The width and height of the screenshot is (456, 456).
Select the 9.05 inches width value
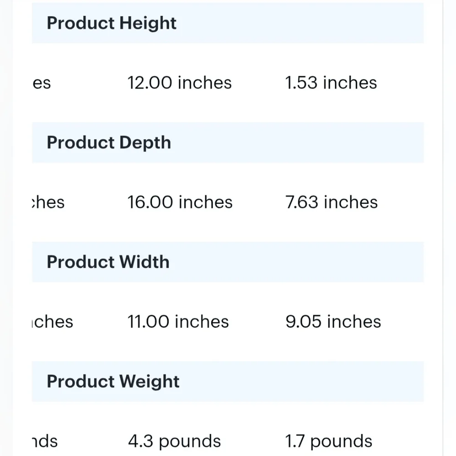[333, 321]
